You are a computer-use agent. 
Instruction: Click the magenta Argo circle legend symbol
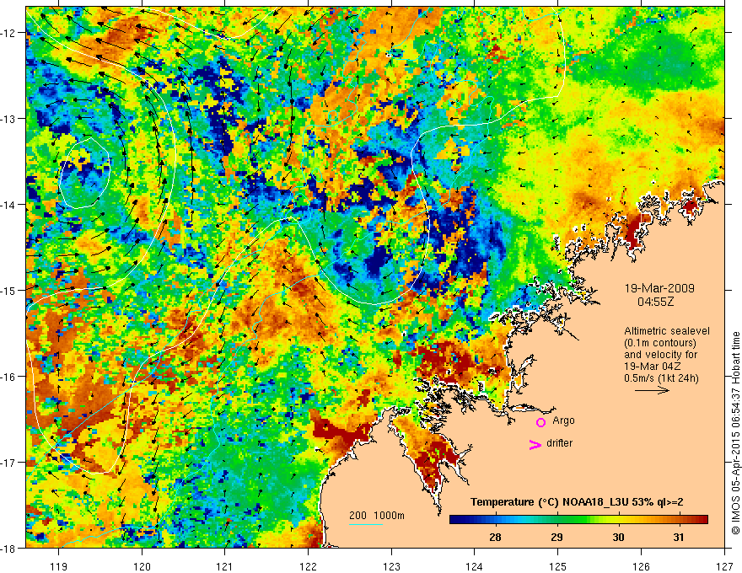coord(540,422)
